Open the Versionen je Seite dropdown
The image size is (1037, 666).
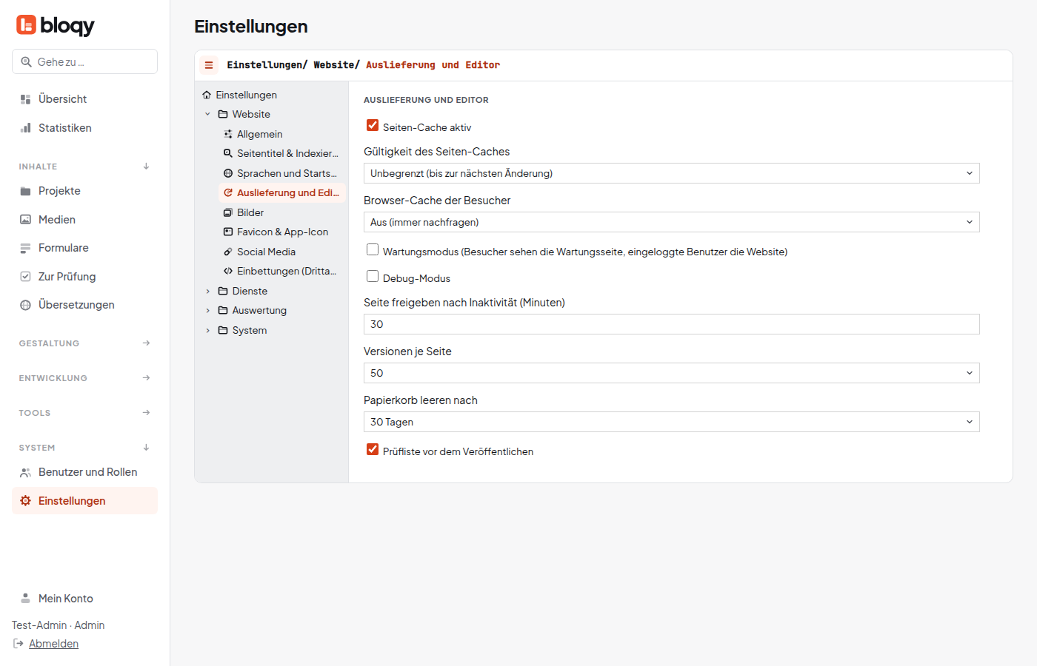[x=671, y=373]
